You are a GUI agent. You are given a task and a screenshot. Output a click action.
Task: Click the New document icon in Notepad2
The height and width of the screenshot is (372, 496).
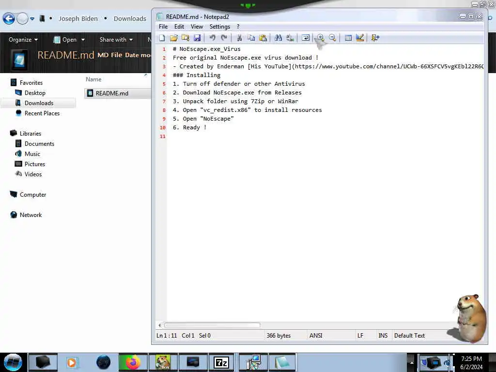162,38
